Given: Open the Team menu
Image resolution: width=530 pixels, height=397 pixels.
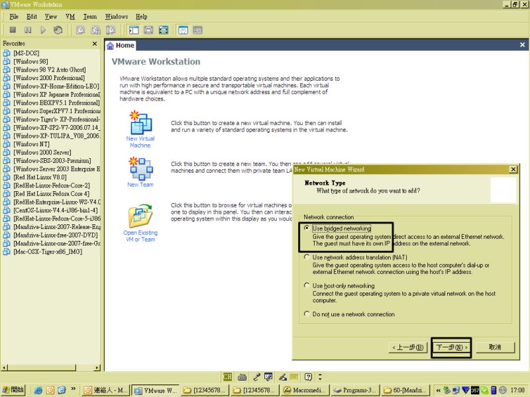Looking at the screenshot, I should (x=90, y=17).
